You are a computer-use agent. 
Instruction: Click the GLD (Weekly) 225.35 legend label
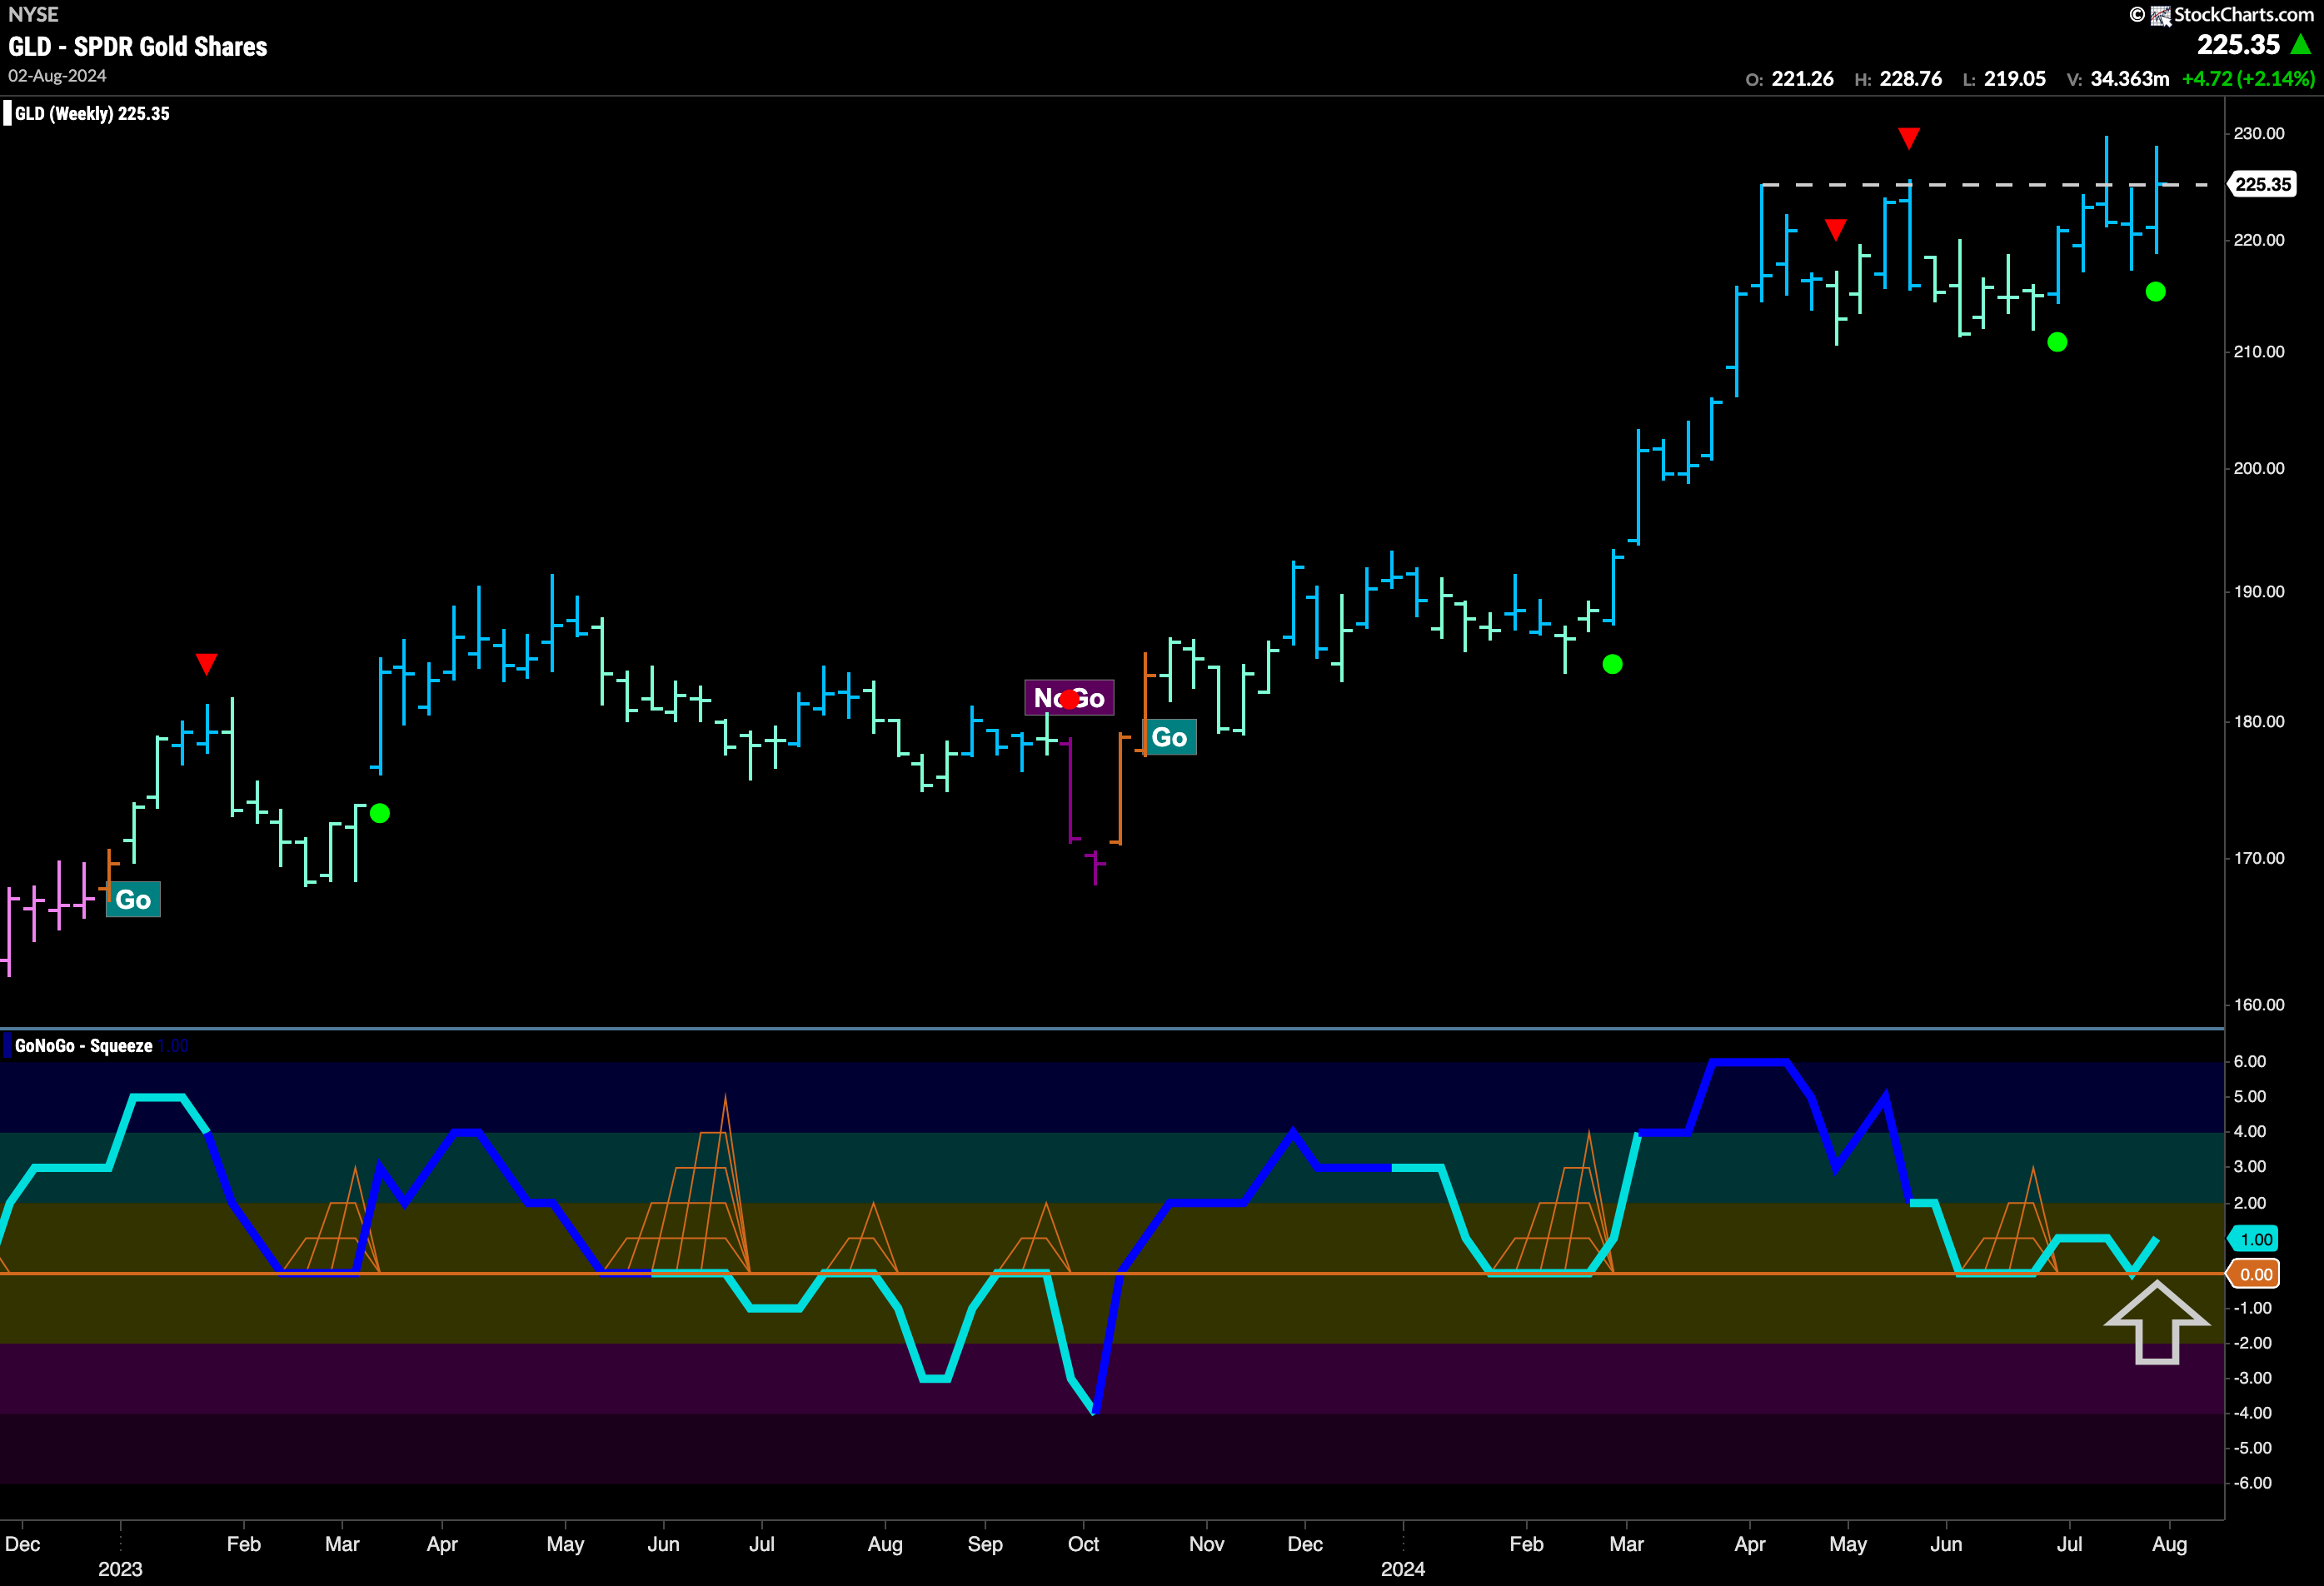(92, 114)
